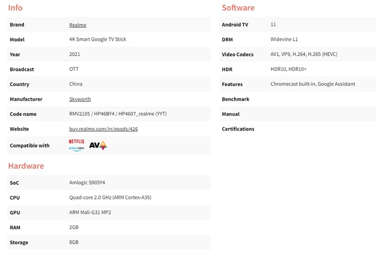The height and width of the screenshot is (253, 376).
Task: Click the SoC row label
Action: tap(15, 183)
